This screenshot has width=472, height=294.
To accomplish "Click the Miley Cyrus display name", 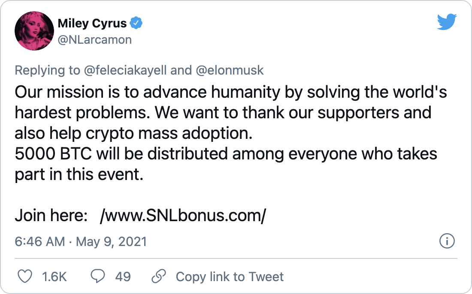I will (x=92, y=23).
